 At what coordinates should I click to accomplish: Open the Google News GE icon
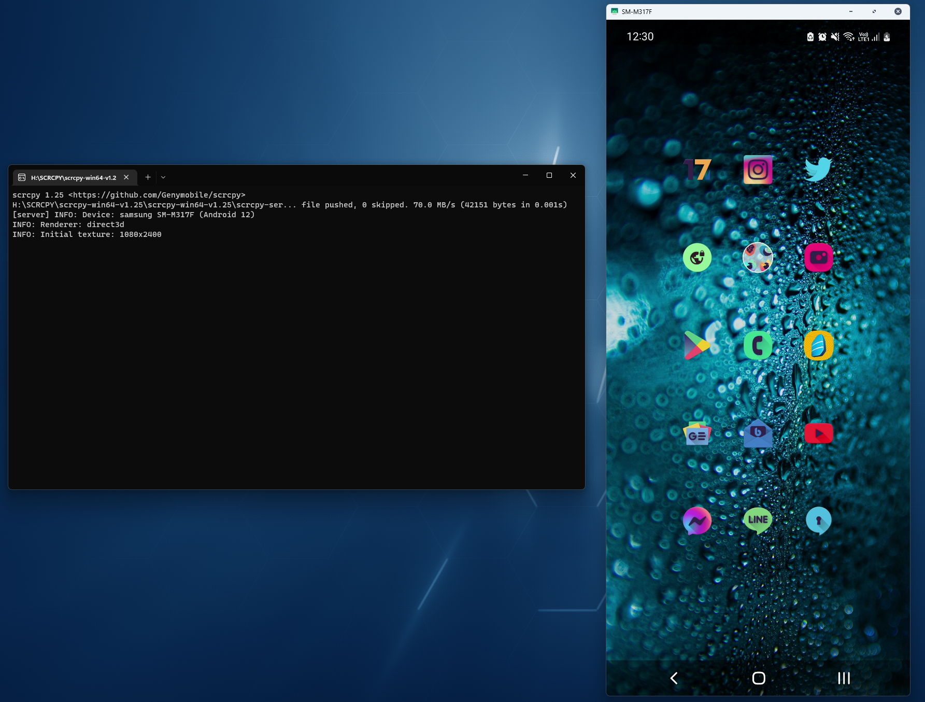click(697, 433)
